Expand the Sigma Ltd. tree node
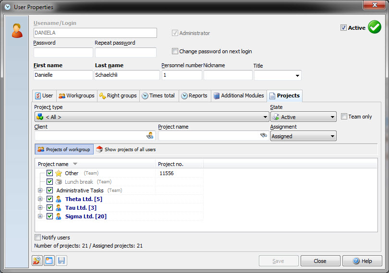Screen dimensions: 389x273 point(40,216)
